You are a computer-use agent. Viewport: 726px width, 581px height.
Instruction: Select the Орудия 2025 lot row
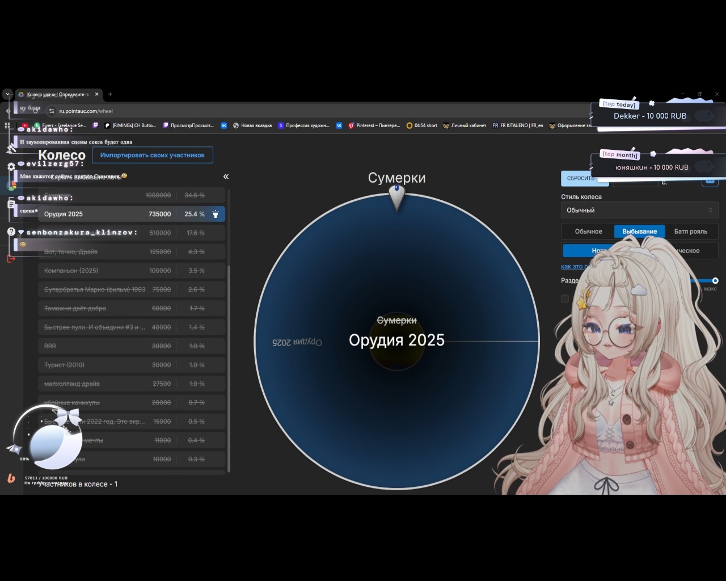(132, 214)
